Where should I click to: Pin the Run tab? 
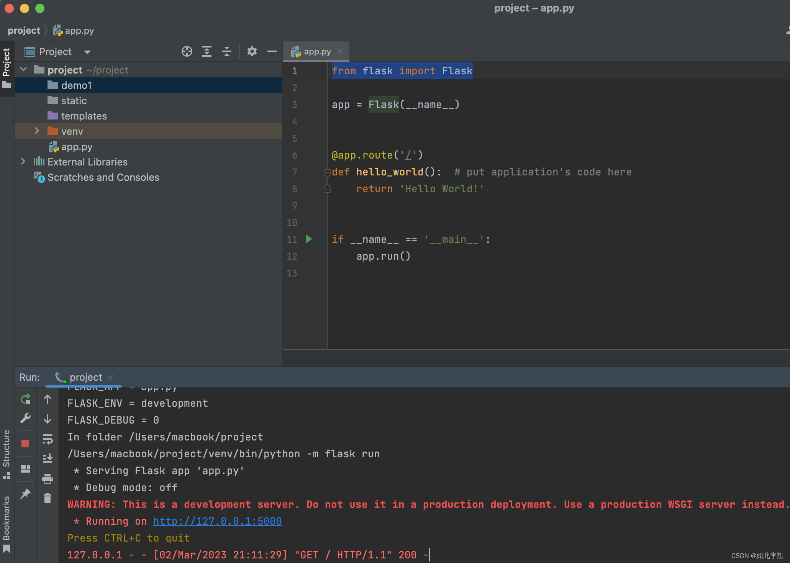(25, 494)
